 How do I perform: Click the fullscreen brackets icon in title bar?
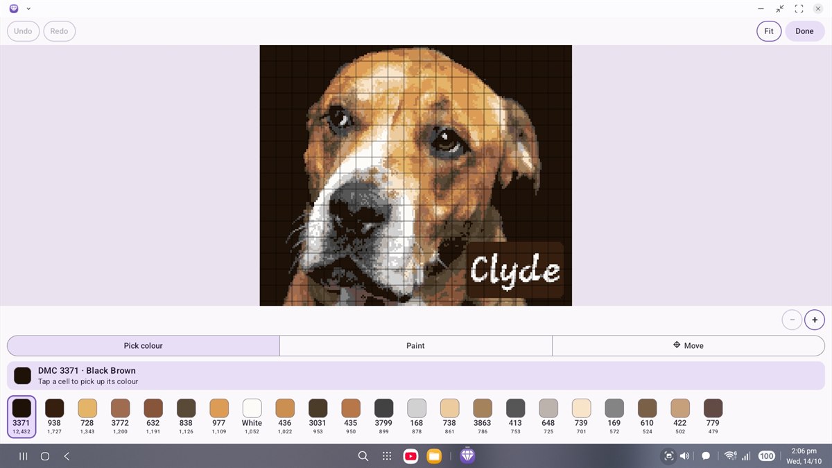[799, 9]
